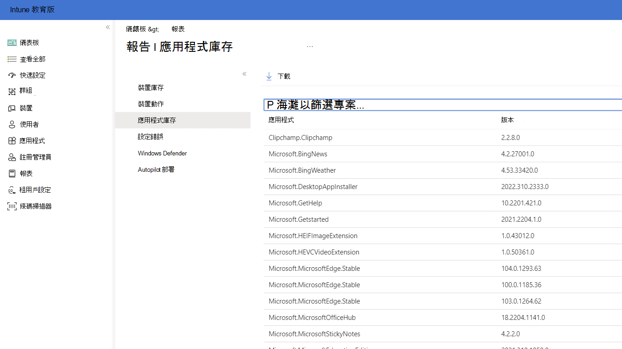Select the Microsoft.MicrosoftStickyNotes row

[x=443, y=334]
